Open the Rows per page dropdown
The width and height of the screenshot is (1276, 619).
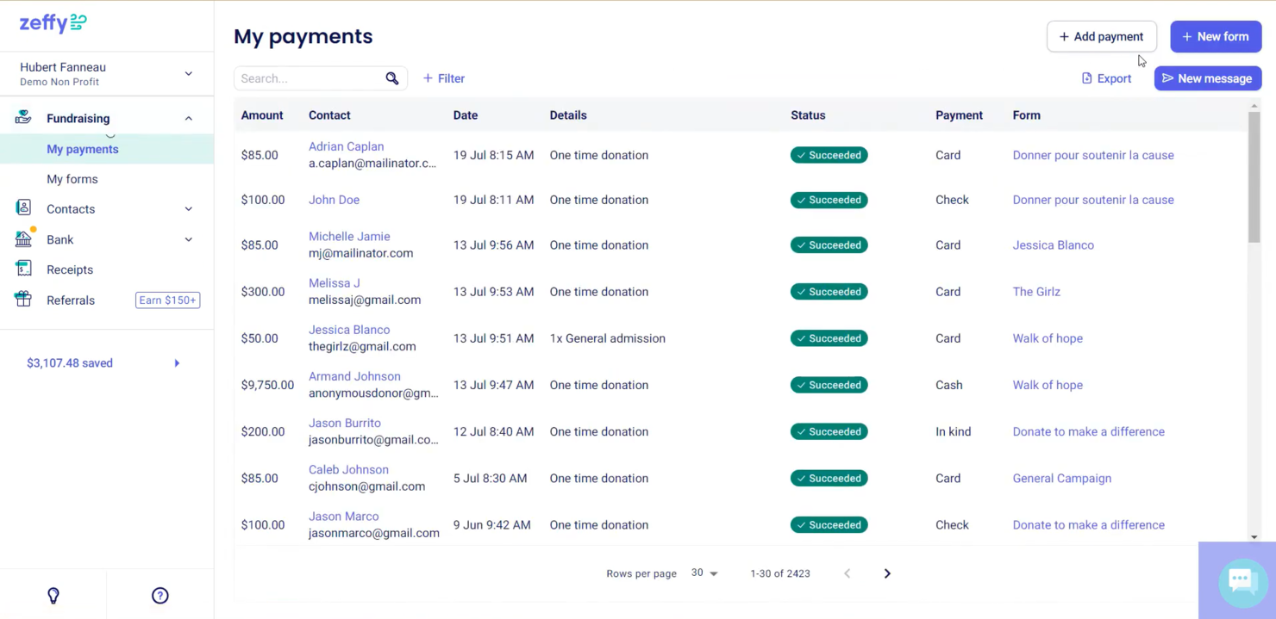click(x=704, y=573)
